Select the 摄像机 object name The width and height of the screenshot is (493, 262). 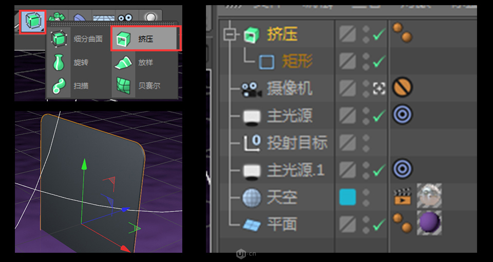pyautogui.click(x=290, y=89)
